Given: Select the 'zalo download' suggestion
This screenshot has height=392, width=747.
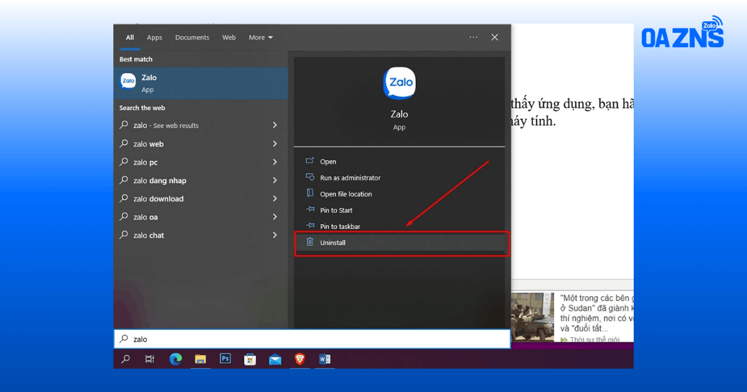Looking at the screenshot, I should 200,198.
